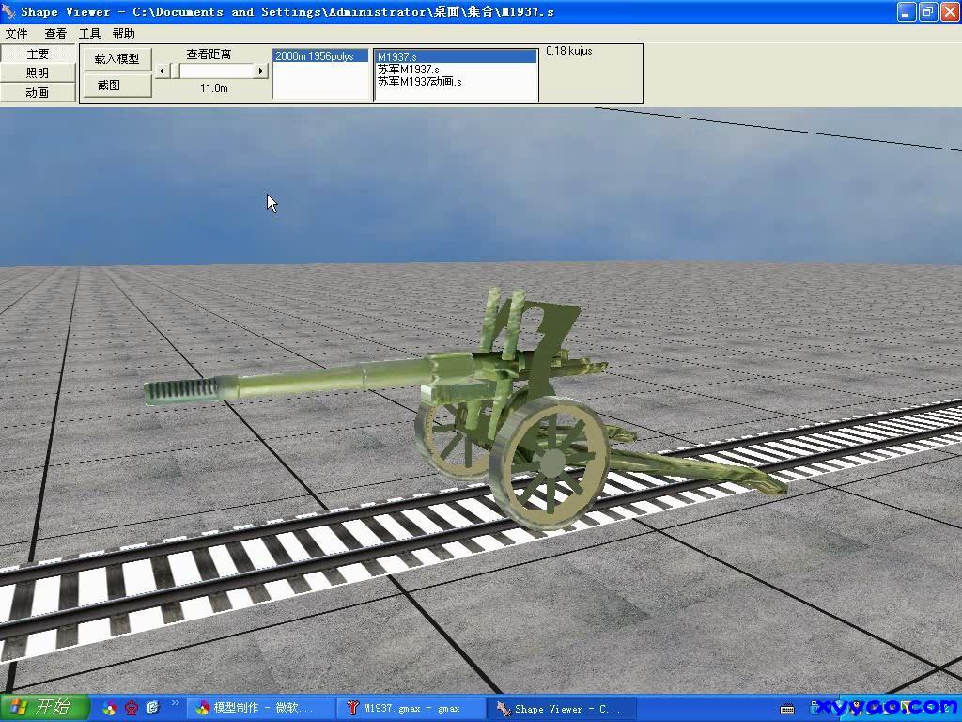Image resolution: width=962 pixels, height=722 pixels.
Task: Select 苏军M1937.s in the file list
Action: click(x=408, y=70)
